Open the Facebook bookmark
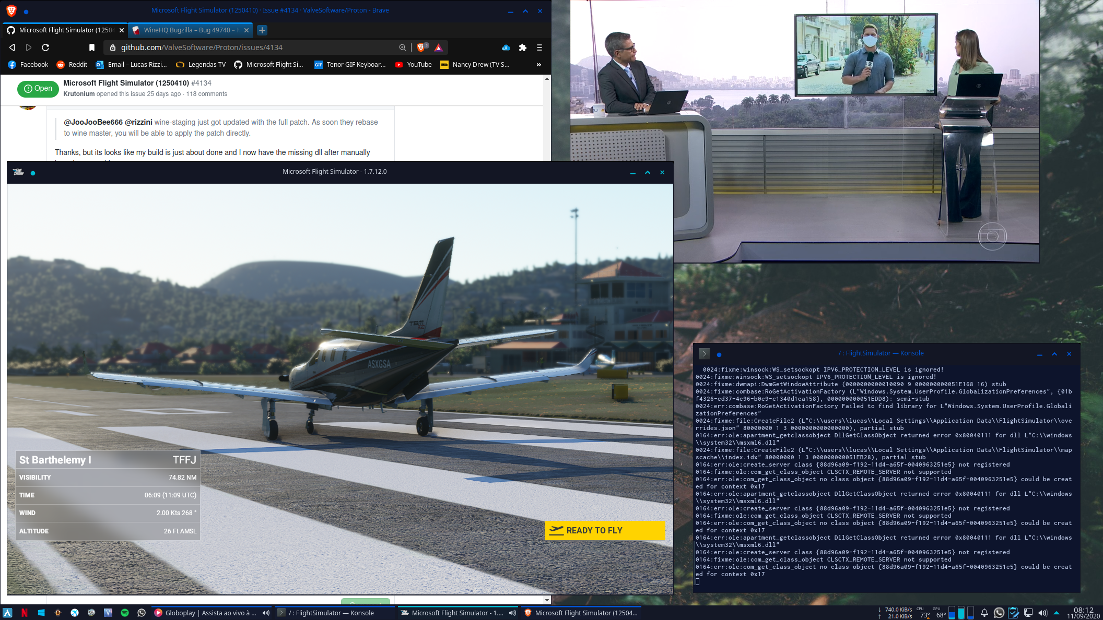 [x=28, y=65]
